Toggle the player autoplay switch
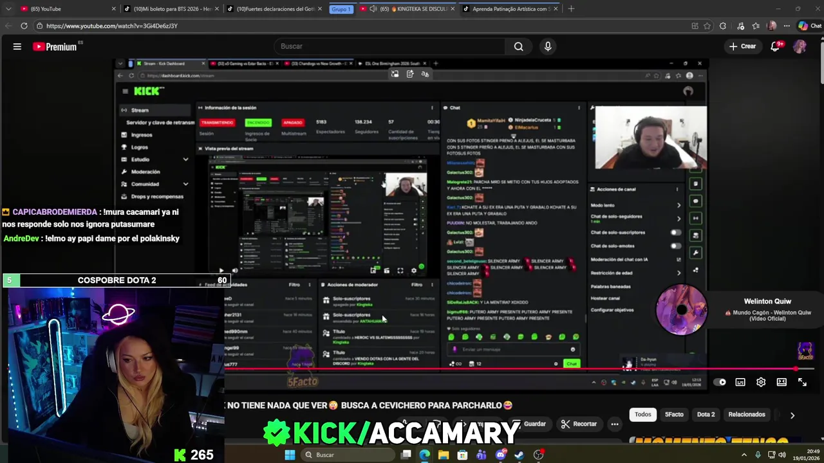This screenshot has height=463, width=824. (x=720, y=382)
